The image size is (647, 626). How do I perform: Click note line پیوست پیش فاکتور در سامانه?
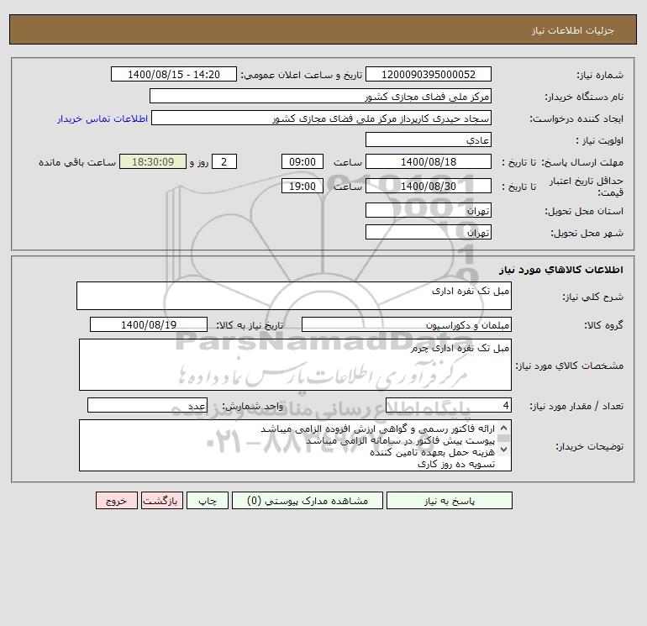coord(400,440)
